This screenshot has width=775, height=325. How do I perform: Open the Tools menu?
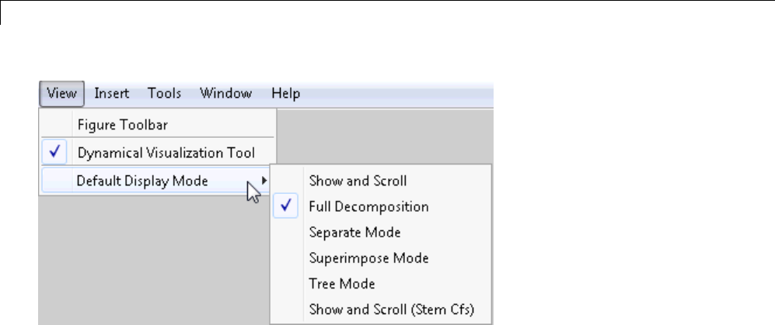(x=164, y=93)
